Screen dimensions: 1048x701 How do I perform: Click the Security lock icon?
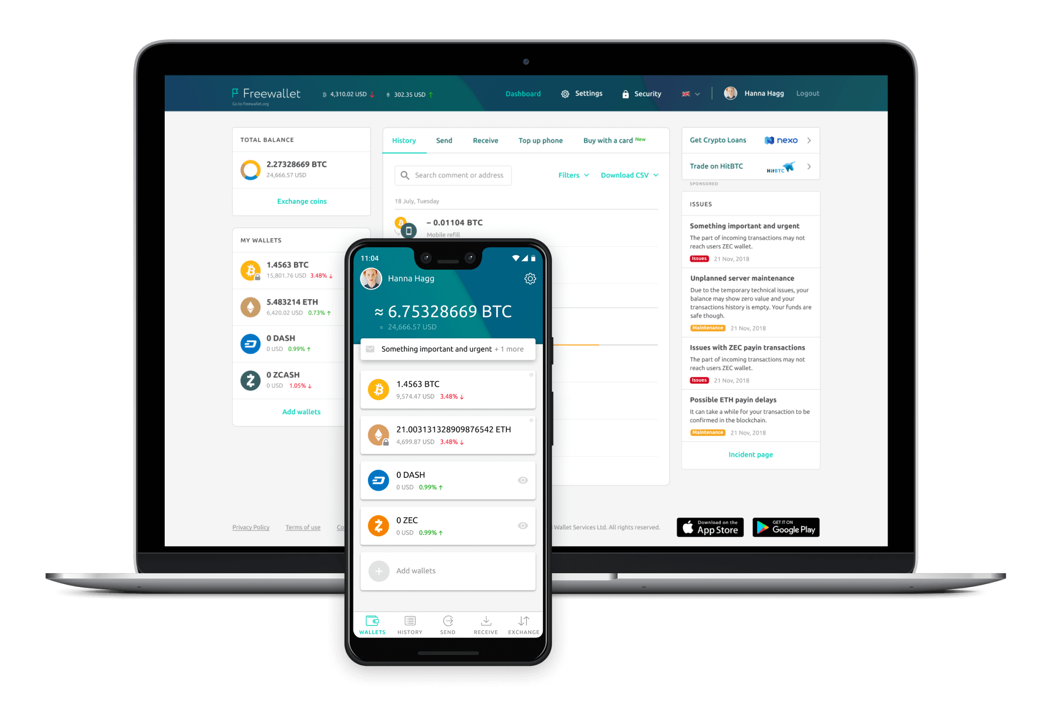[x=625, y=94]
